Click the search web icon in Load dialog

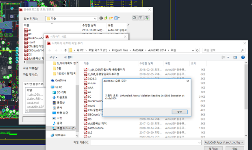(135, 18)
